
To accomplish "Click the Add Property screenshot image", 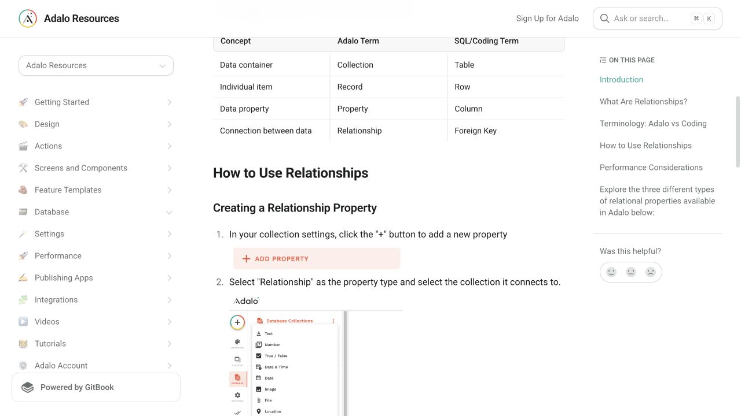I will pos(317,258).
